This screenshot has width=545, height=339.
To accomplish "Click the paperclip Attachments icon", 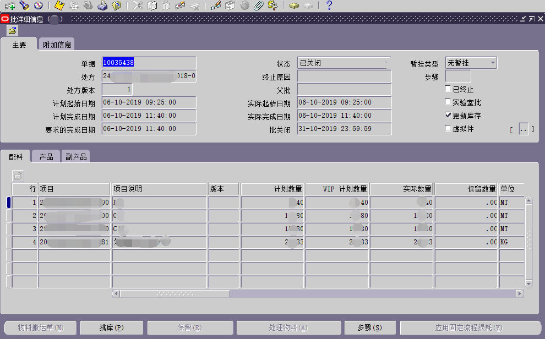I will [258, 6].
